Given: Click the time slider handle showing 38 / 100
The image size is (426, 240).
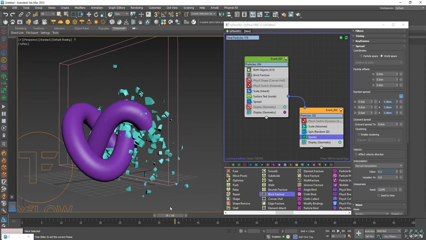Looking at the screenshot, I should 170,215.
